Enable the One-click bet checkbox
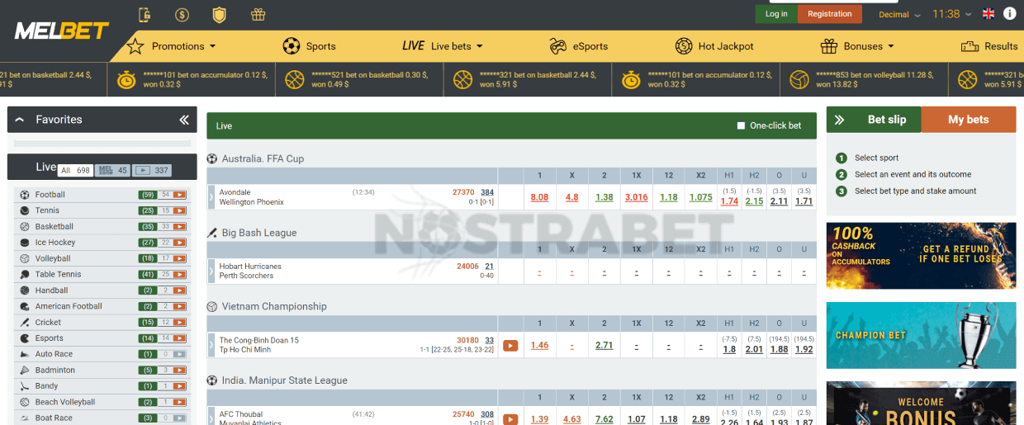This screenshot has width=1024, height=425. [x=741, y=125]
